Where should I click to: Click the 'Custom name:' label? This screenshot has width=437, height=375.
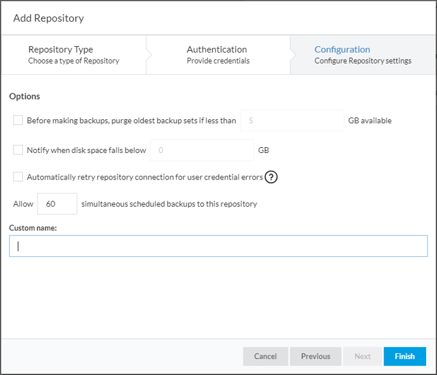[x=33, y=228]
